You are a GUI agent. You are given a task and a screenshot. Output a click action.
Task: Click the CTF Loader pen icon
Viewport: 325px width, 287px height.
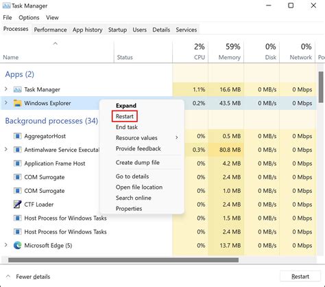tap(17, 205)
